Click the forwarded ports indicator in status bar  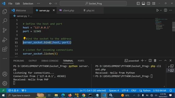(24, 90)
